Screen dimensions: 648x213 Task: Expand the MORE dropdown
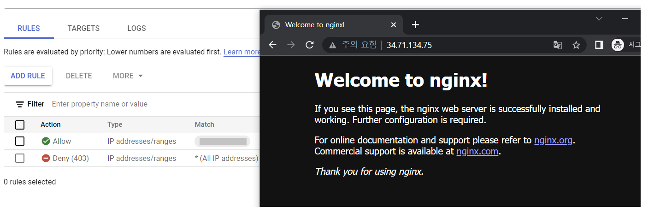128,76
